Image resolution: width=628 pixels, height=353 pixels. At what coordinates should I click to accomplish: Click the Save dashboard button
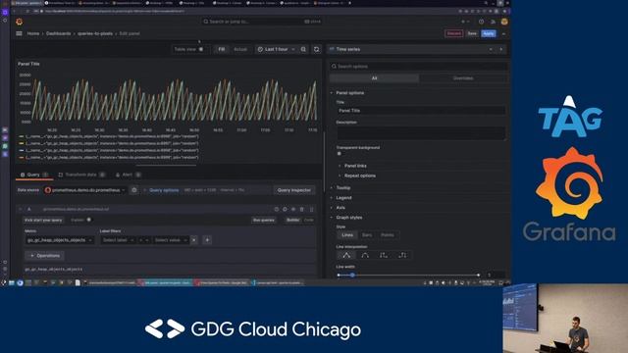point(472,33)
